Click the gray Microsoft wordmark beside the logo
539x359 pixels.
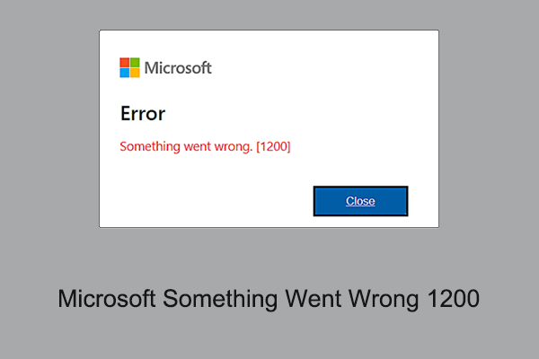[x=178, y=68]
